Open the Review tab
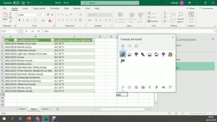This screenshot has width=217, height=122. point(77,8)
